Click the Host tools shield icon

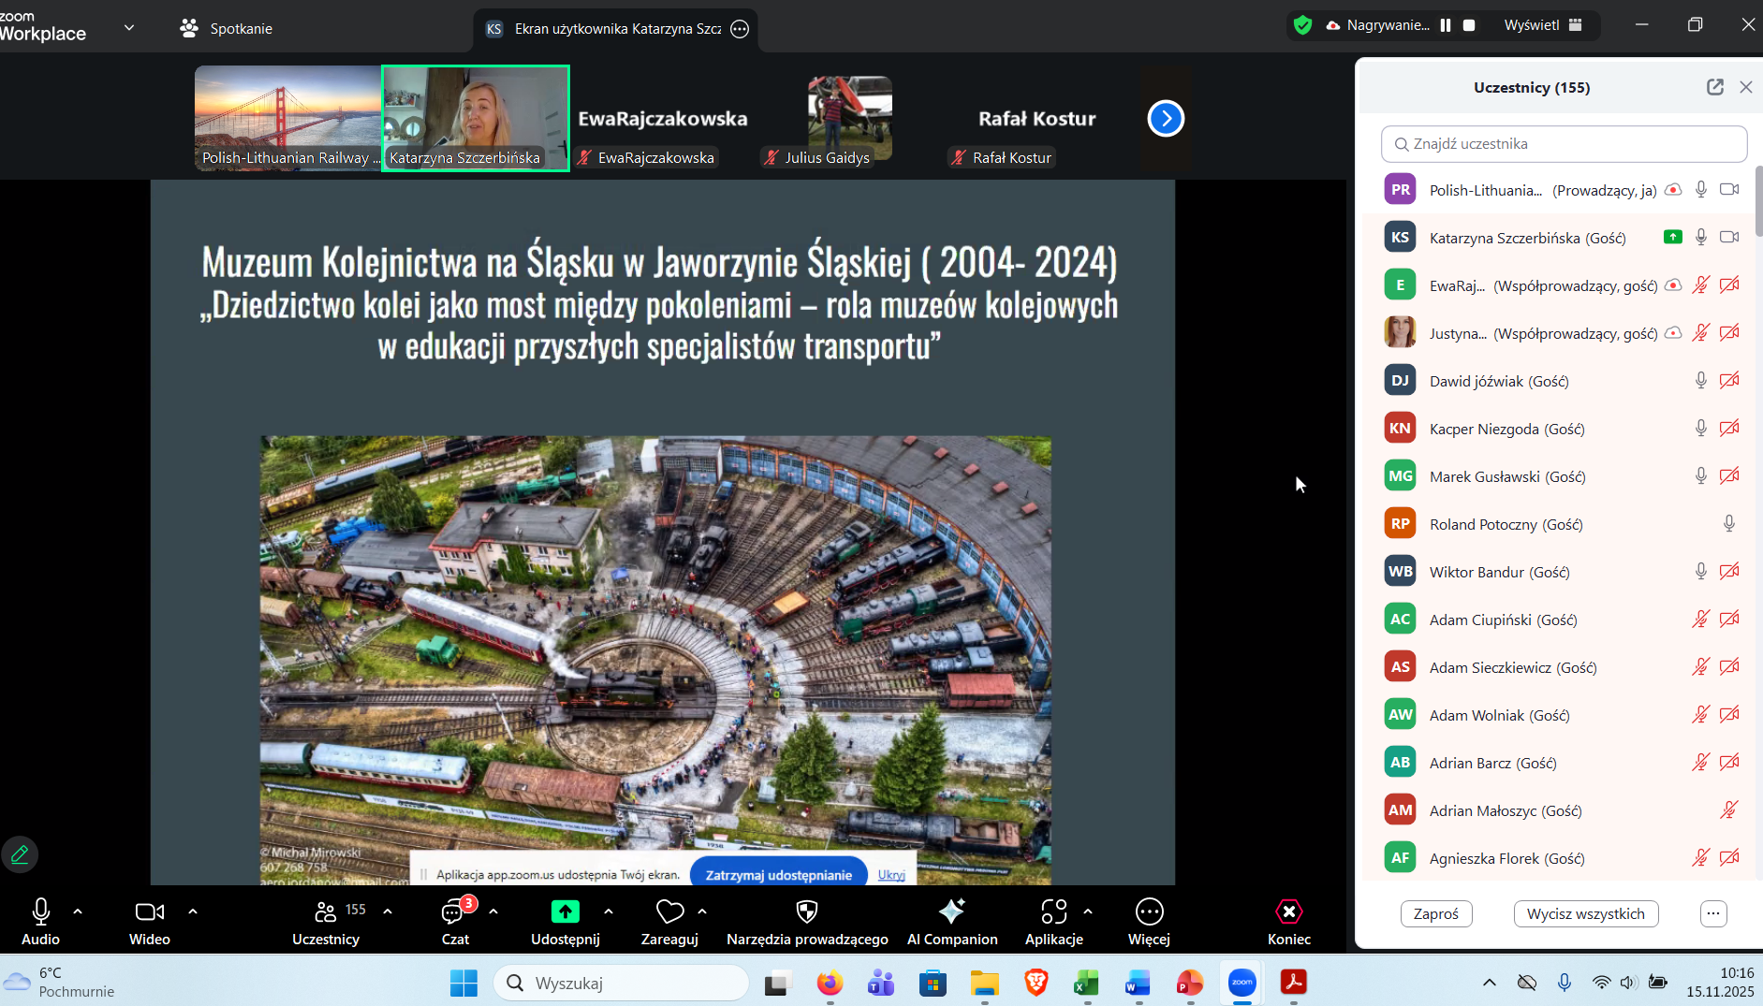806,911
